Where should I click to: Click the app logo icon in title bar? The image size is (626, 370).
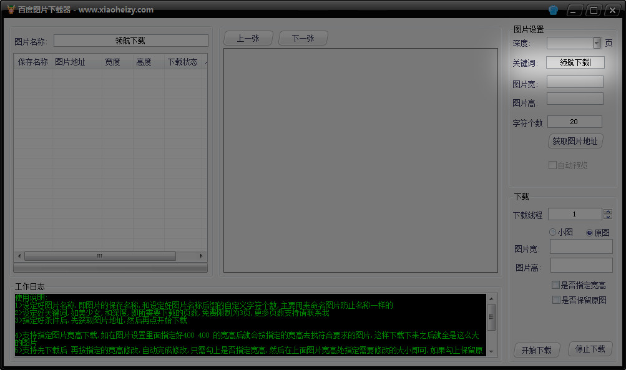(11, 9)
